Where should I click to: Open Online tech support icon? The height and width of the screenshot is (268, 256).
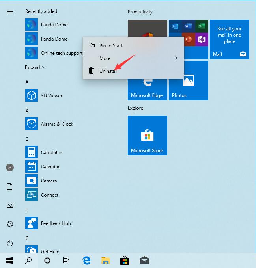(32, 53)
